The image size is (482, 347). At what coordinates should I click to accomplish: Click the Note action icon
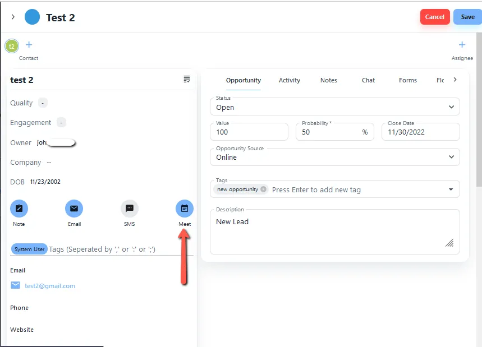click(x=19, y=209)
